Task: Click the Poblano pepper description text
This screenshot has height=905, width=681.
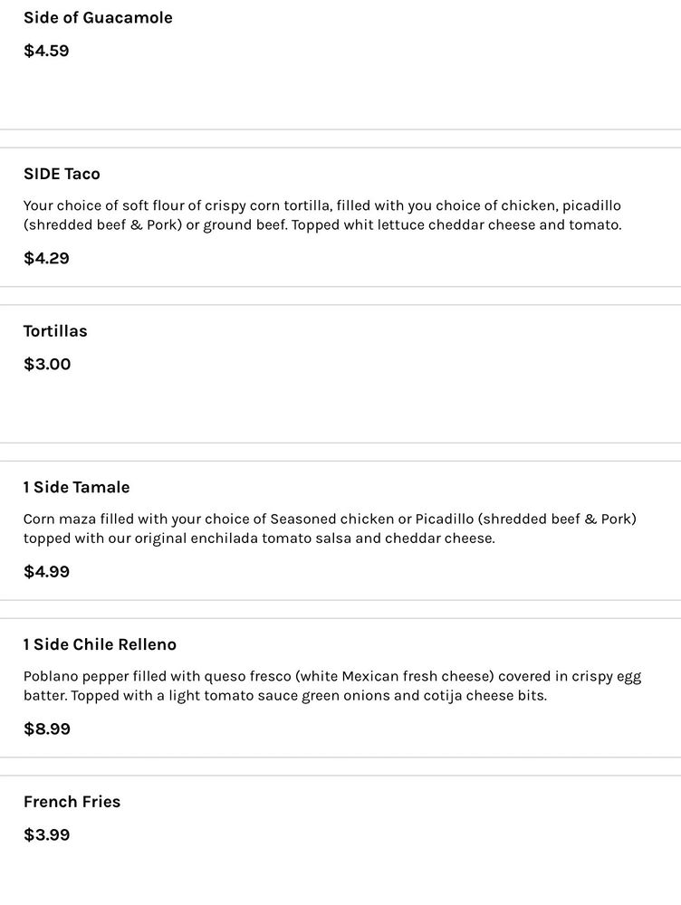Action: coord(331,686)
